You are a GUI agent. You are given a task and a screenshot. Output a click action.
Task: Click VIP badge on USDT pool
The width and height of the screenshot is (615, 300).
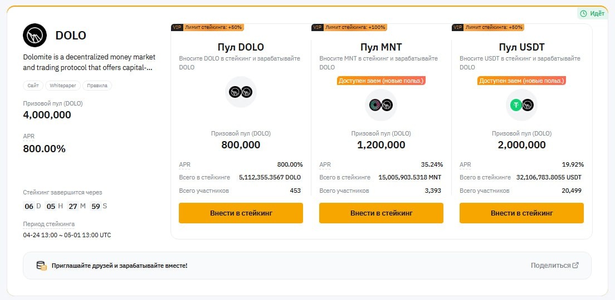click(457, 27)
